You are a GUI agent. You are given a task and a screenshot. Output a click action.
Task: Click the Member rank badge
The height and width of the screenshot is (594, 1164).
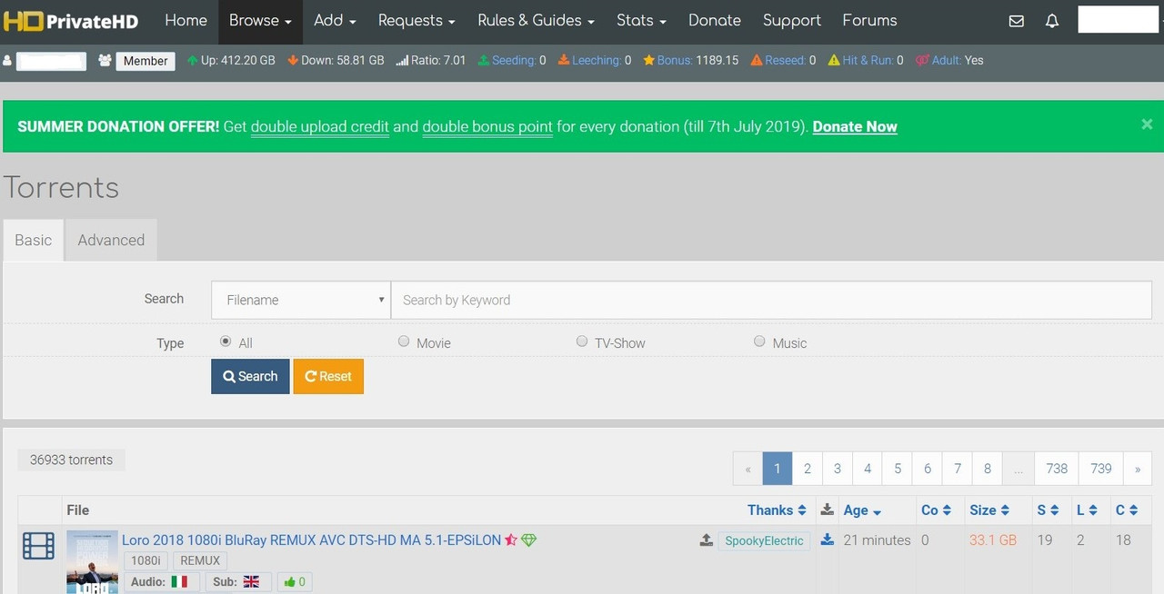145,61
